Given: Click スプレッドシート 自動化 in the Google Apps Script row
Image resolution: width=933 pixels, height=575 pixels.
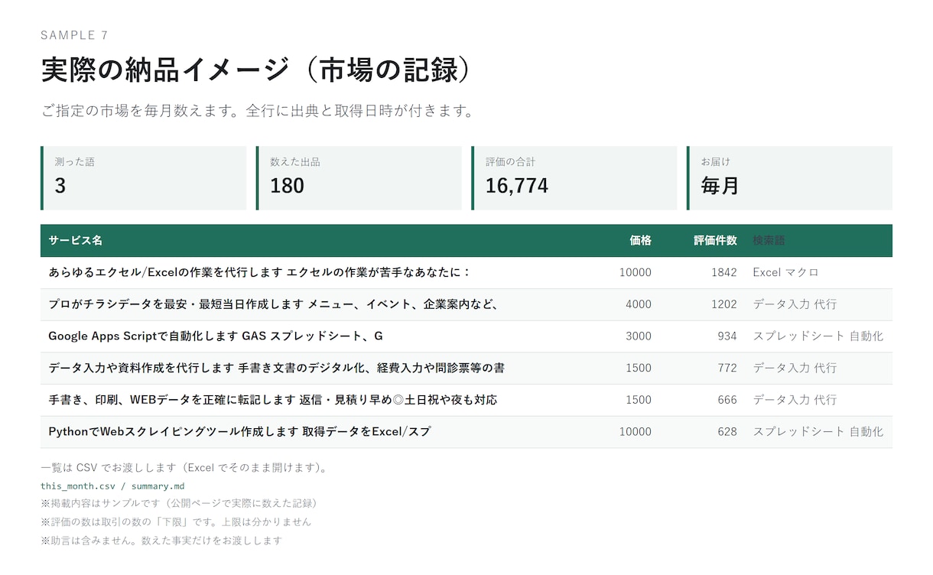Looking at the screenshot, I should click(818, 336).
